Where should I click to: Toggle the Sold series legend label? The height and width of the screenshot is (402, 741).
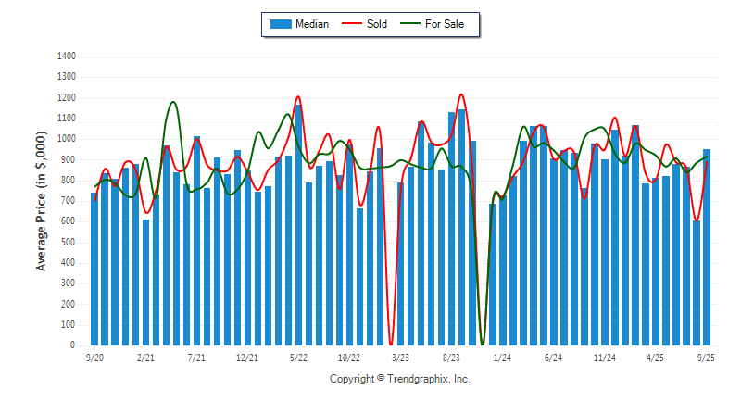point(376,24)
